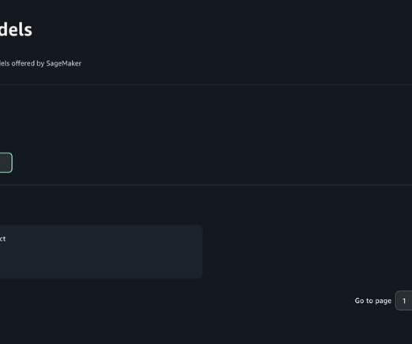Select the model card ending in 'ct'
The height and width of the screenshot is (344, 412).
click(101, 251)
